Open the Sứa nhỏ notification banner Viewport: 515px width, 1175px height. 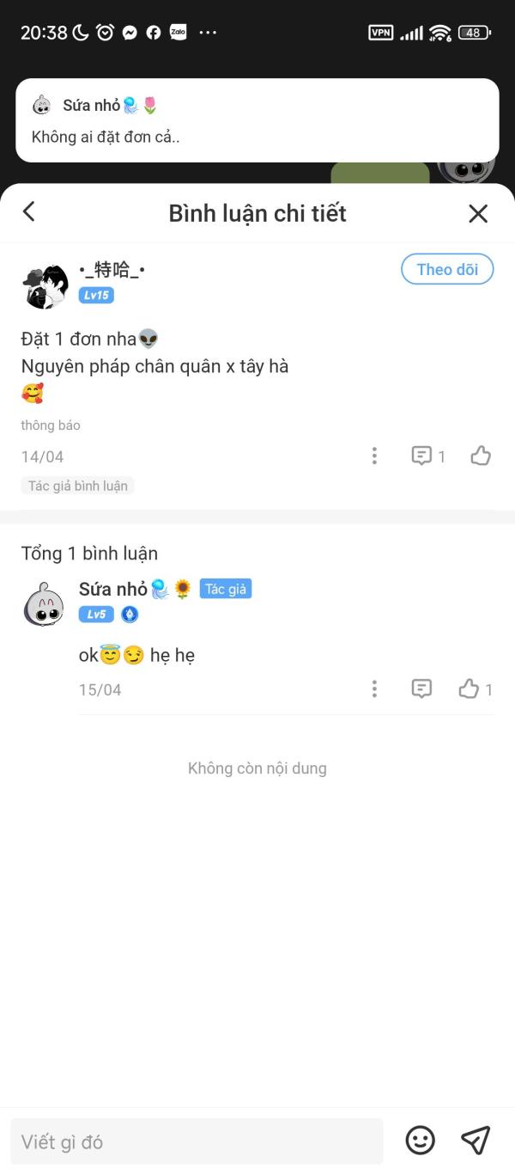point(257,120)
